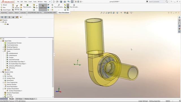Switch to the SOLIDWORKS Add-Ins tab
Viewport: 181px width, 102px height.
point(35,12)
